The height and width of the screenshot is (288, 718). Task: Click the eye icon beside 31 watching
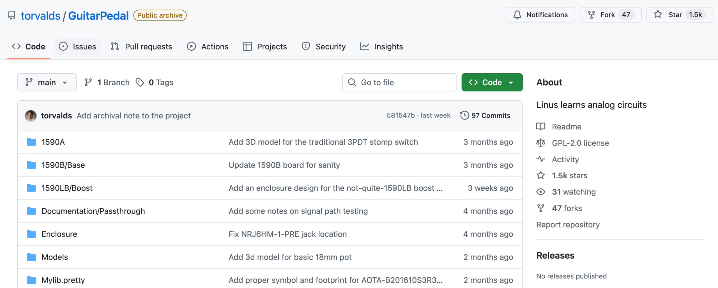point(540,192)
